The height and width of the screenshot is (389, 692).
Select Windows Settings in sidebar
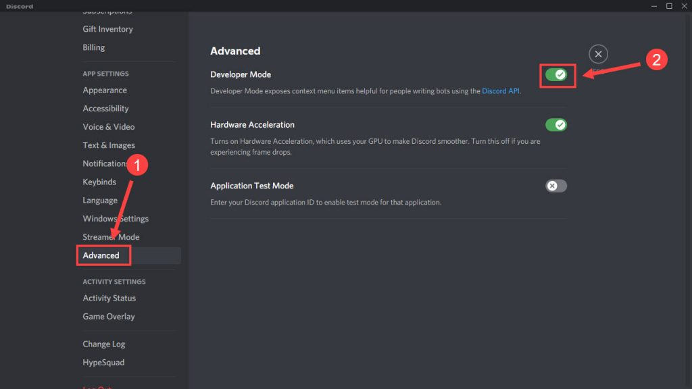116,219
